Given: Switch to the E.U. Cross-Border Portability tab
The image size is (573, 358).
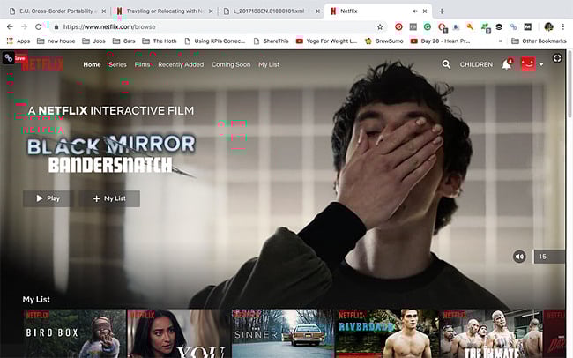Looking at the screenshot, I should pos(56,11).
